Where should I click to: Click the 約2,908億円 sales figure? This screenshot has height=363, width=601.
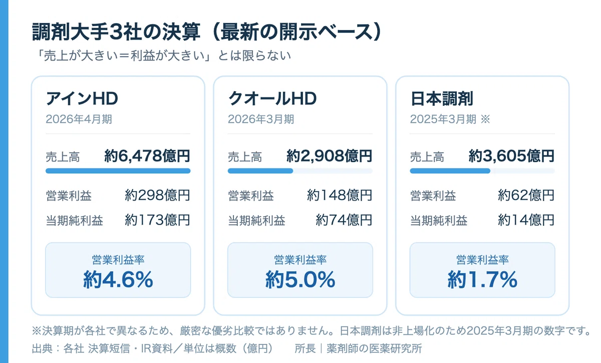330,156
